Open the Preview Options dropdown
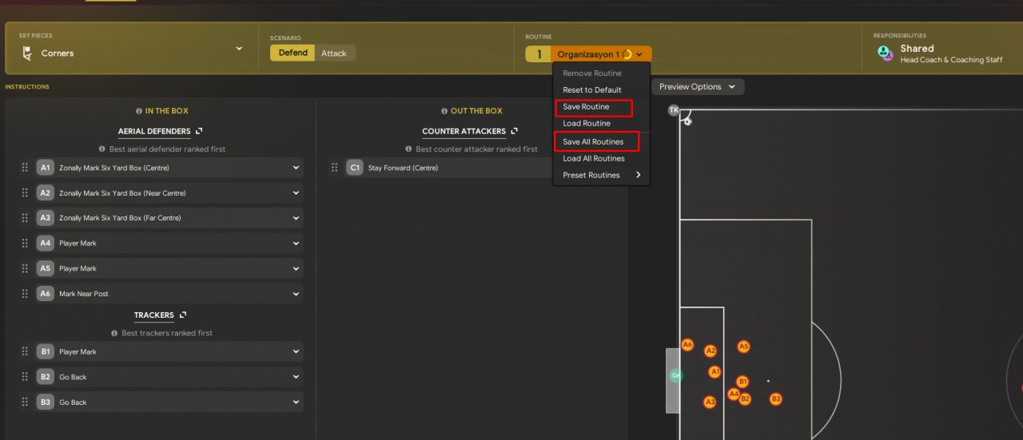This screenshot has width=1023, height=440. 698,86
